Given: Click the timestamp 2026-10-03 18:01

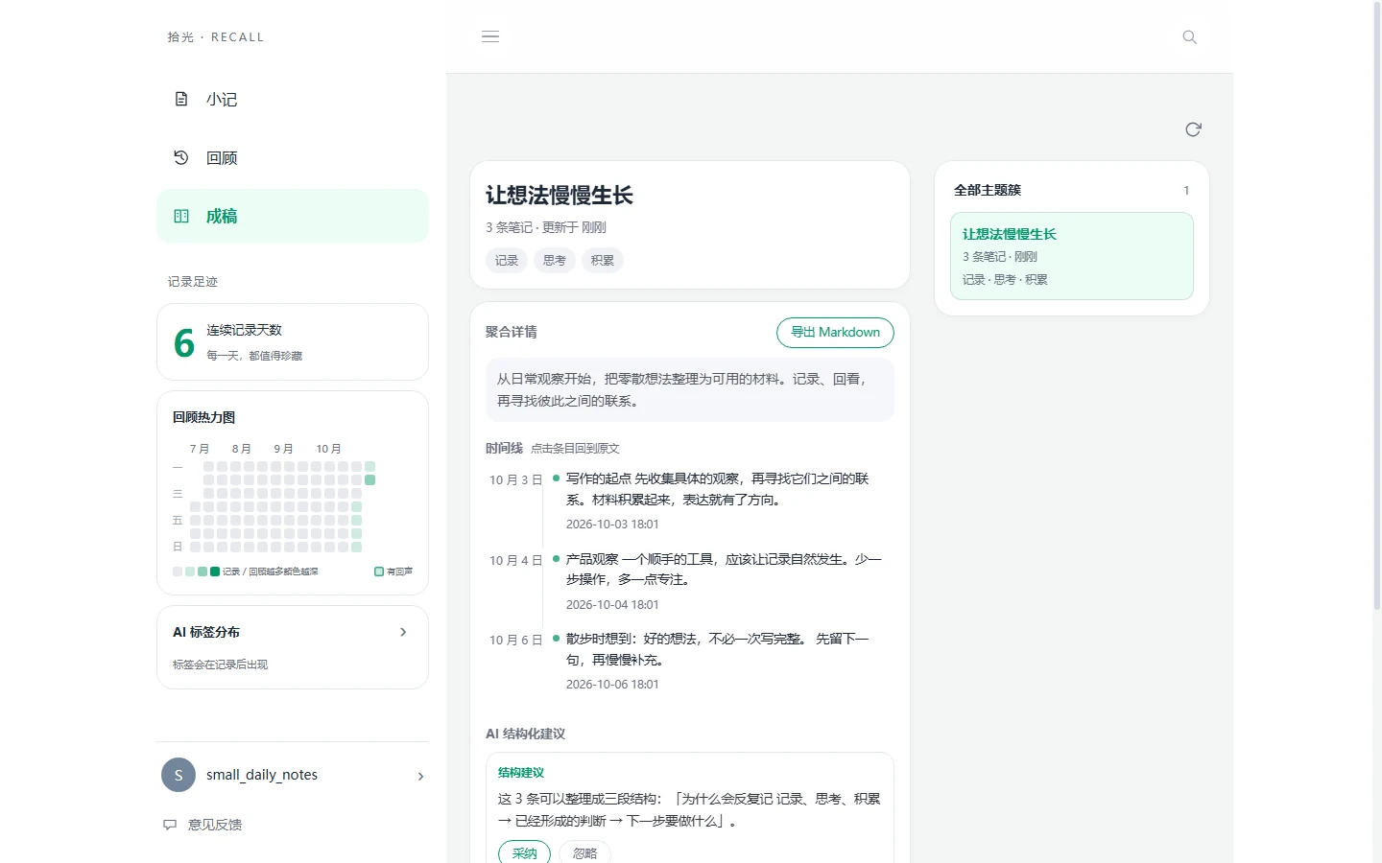Looking at the screenshot, I should (x=612, y=525).
